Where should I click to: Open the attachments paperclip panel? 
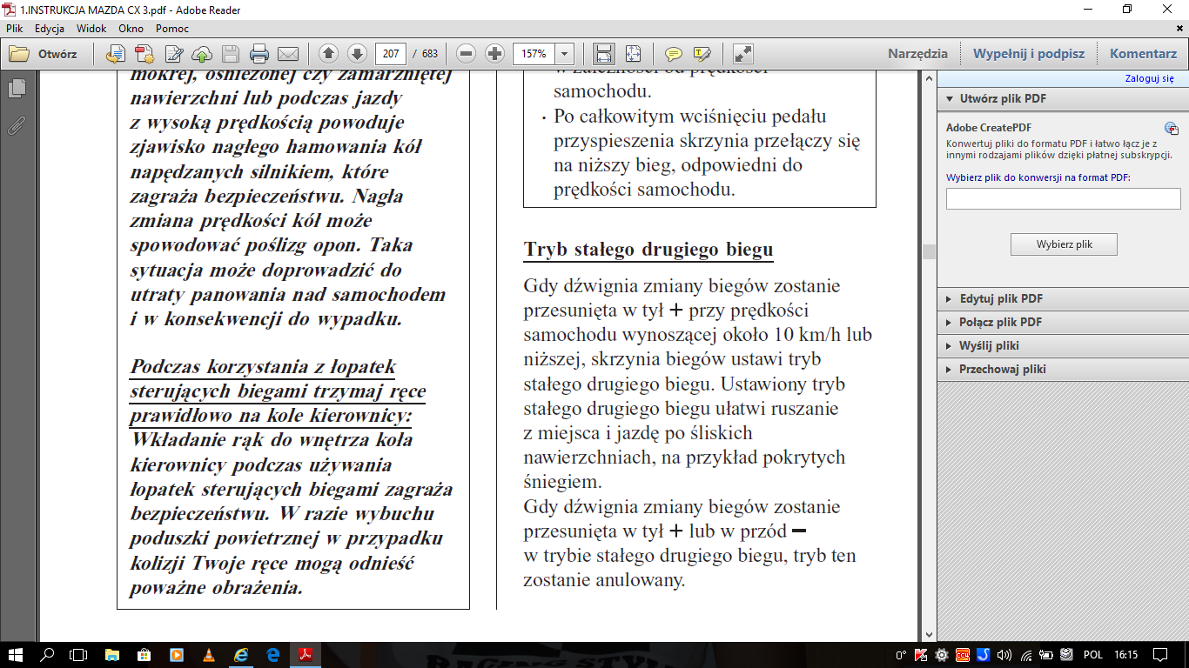17,126
